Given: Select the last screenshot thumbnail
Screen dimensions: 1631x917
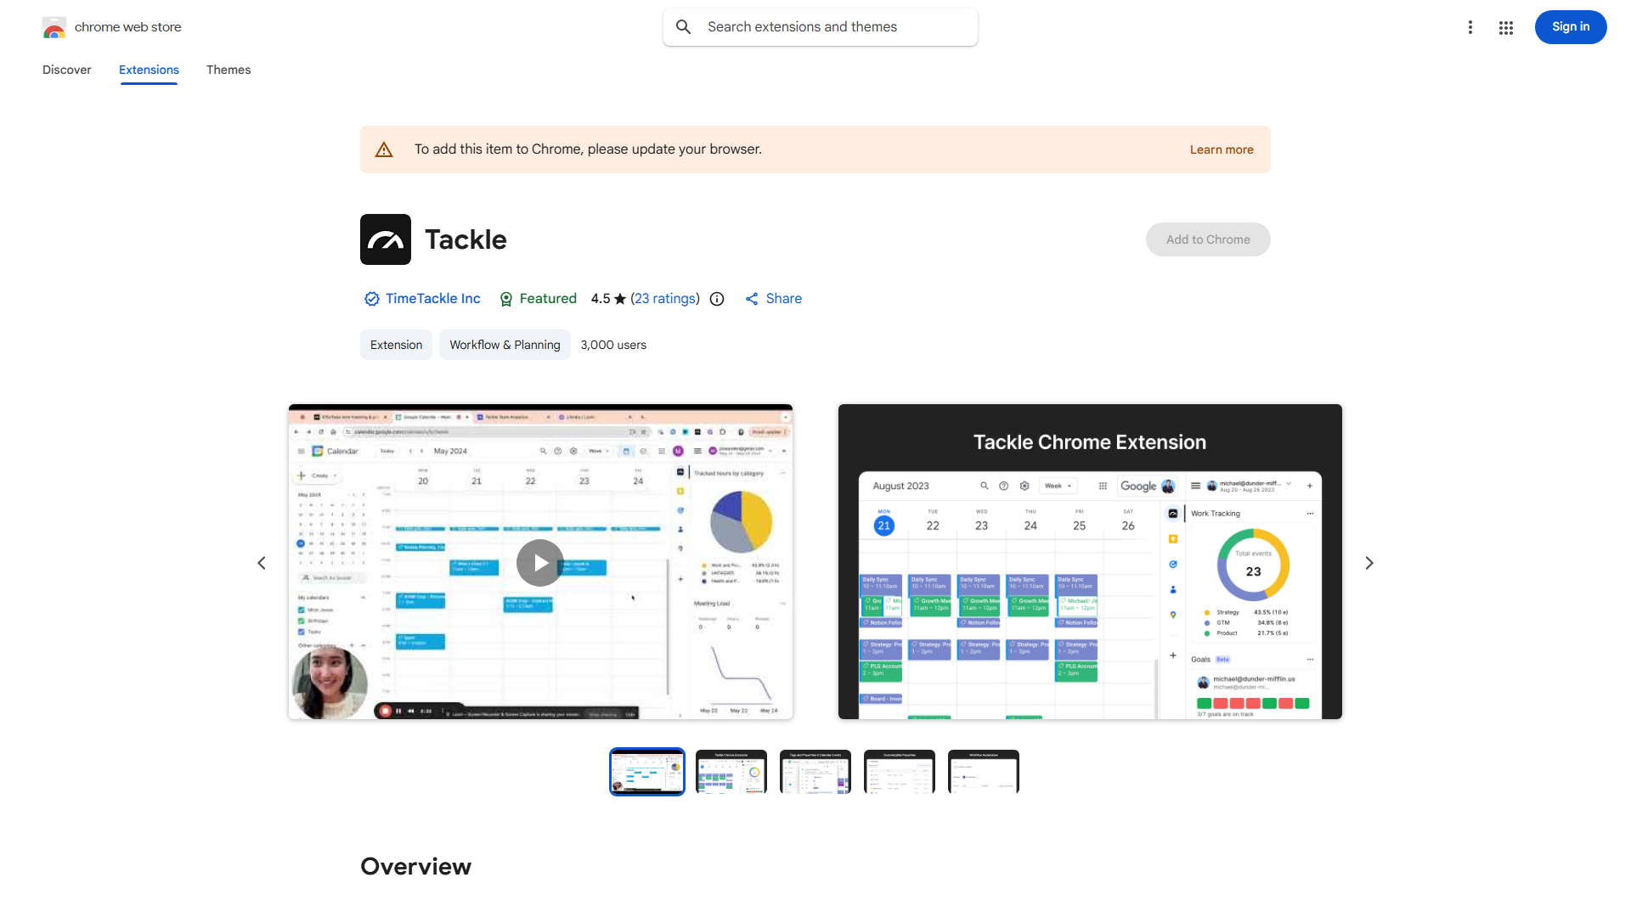Looking at the screenshot, I should [983, 772].
